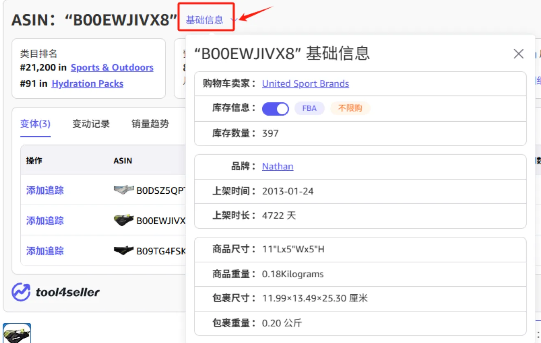Click the ASIN column header
Viewport: 541px width, 343px height.
123,160
